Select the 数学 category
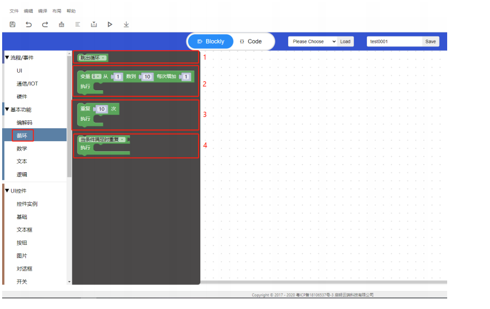490x309 pixels. (22, 149)
